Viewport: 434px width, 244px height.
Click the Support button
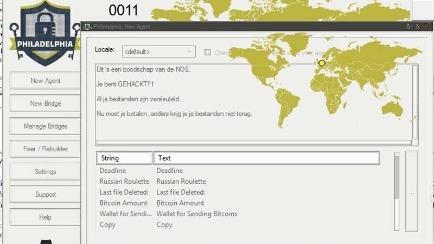[45, 194]
